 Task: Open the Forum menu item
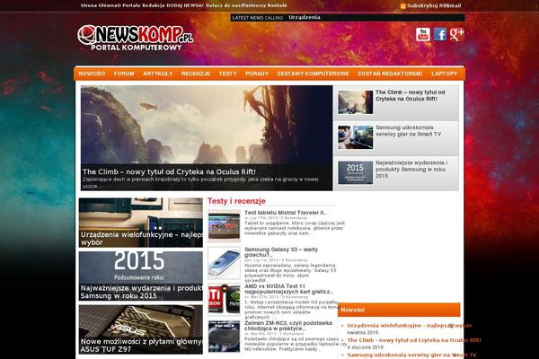124,74
